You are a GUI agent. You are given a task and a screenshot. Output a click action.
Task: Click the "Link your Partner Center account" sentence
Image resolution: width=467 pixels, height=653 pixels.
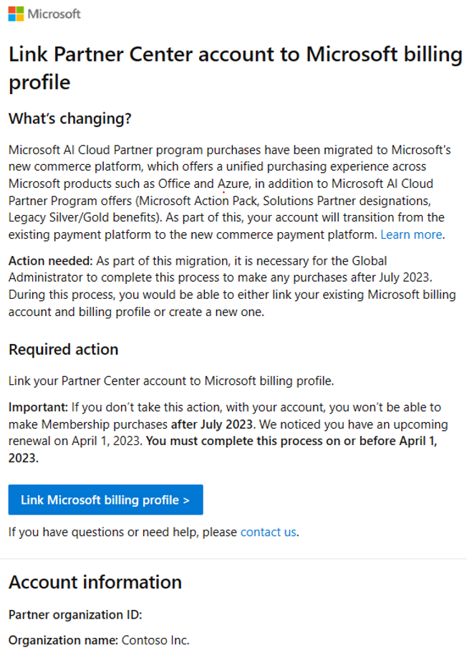coord(171,381)
